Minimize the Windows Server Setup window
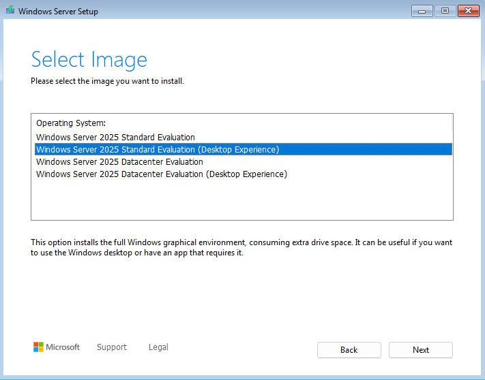 click(422, 11)
